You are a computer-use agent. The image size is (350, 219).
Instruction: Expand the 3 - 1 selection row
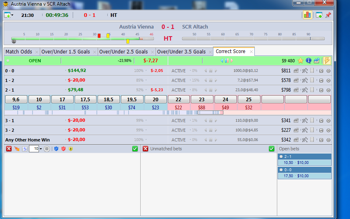[321, 121]
